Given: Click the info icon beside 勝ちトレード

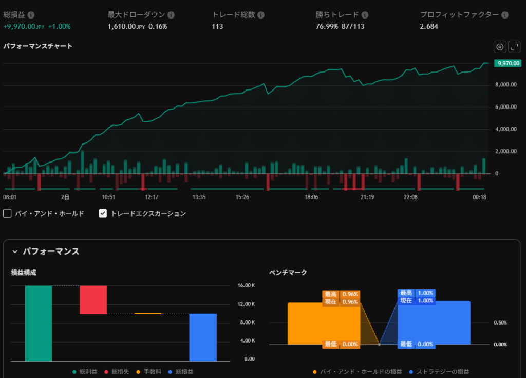Looking at the screenshot, I should (x=365, y=15).
